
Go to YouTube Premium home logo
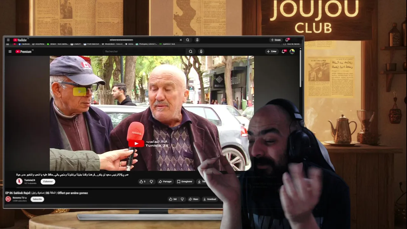coord(24,52)
